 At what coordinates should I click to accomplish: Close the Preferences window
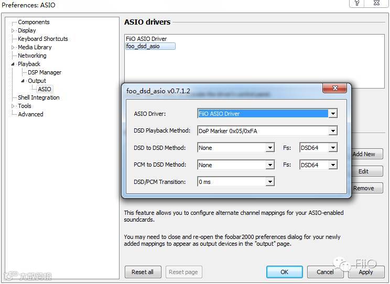[376, 3]
